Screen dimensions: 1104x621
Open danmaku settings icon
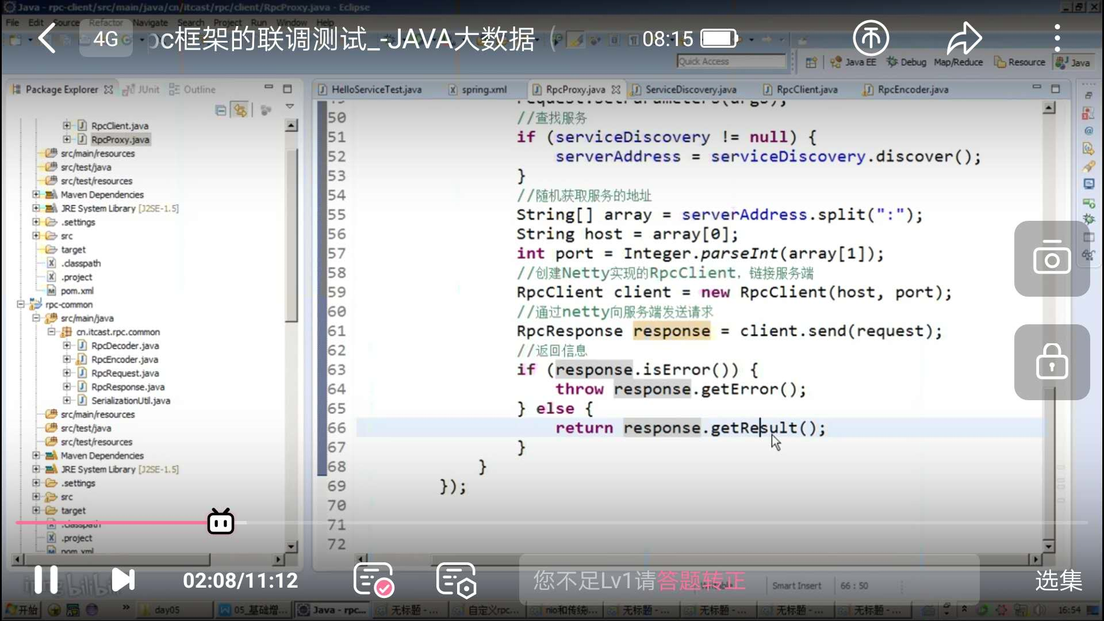pyautogui.click(x=456, y=580)
